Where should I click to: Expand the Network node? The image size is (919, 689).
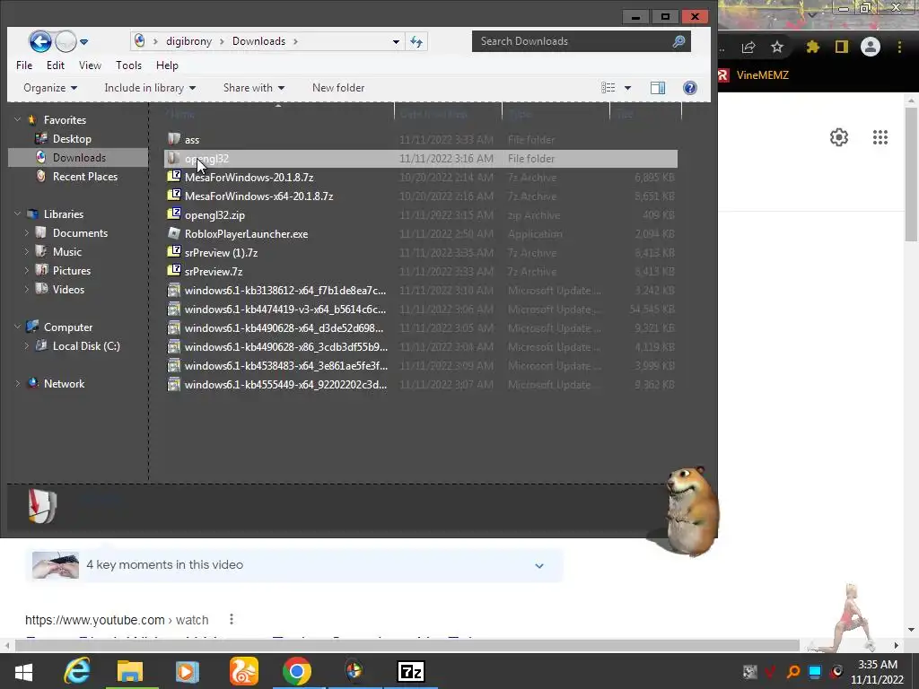[18, 384]
